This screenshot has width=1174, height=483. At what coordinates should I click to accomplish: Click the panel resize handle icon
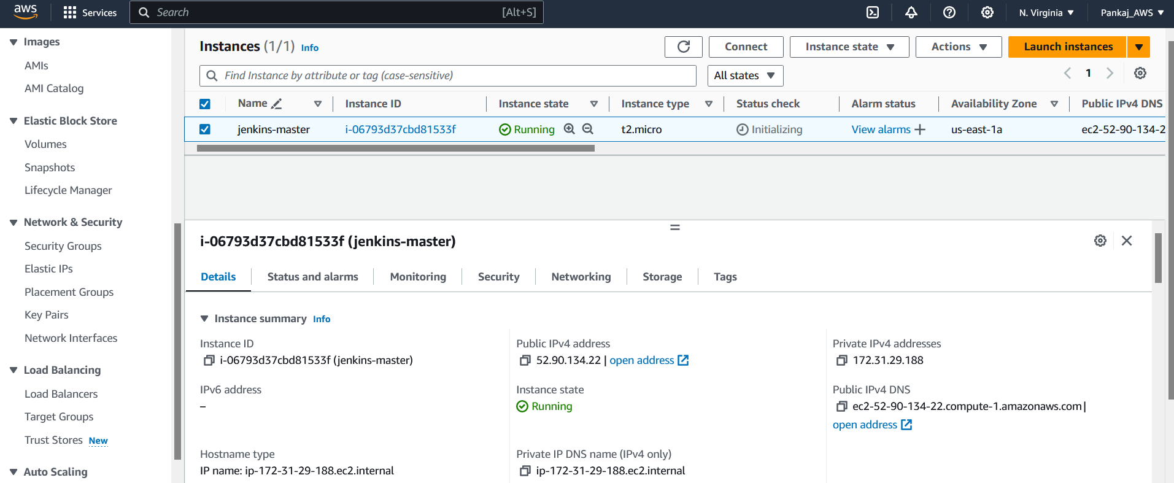pyautogui.click(x=675, y=227)
